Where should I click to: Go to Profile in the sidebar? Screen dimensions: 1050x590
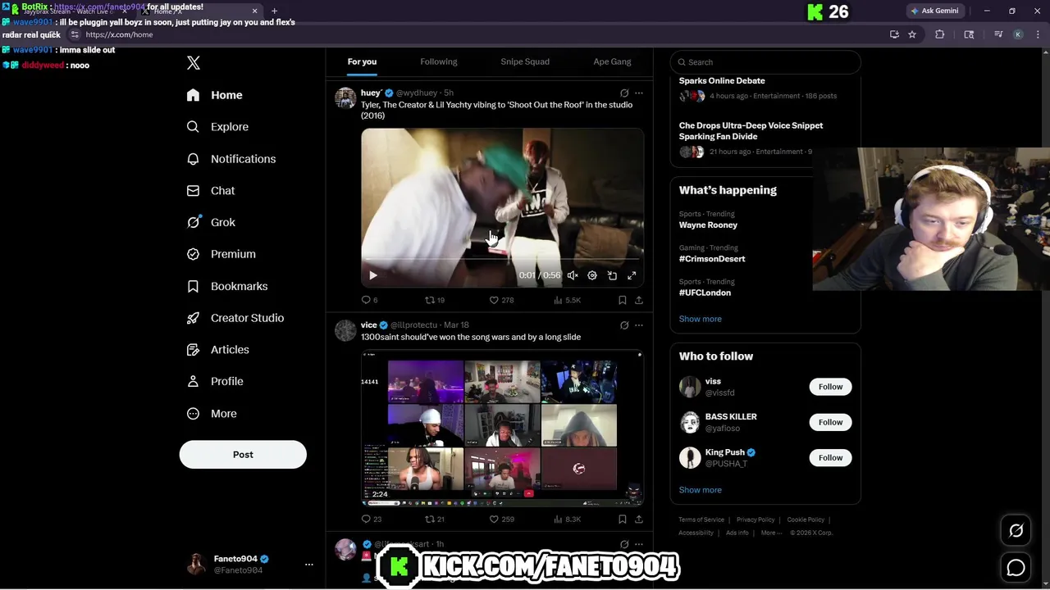click(215, 381)
